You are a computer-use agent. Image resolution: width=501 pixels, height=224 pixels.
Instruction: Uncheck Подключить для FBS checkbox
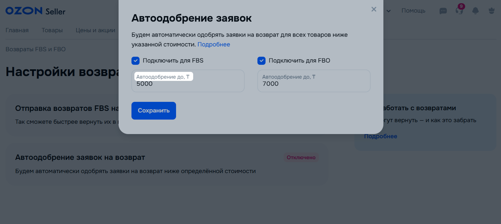point(136,61)
